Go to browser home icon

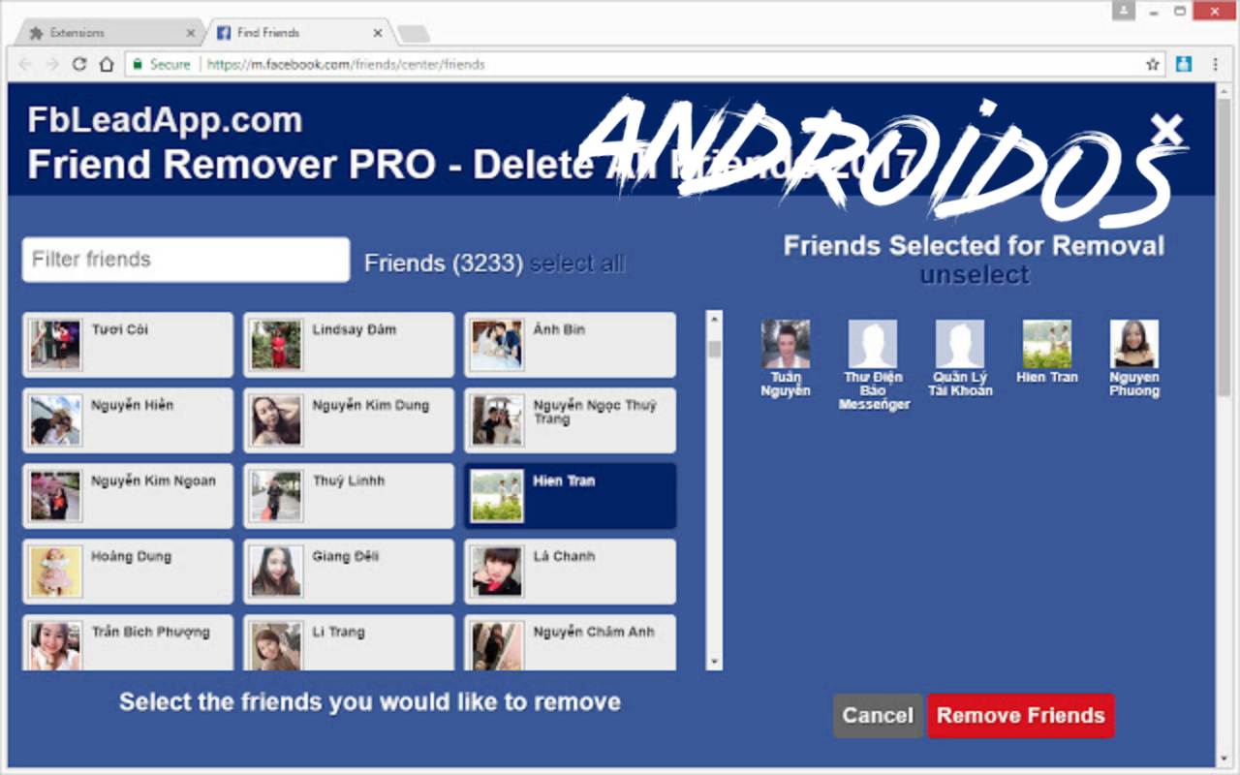point(107,64)
